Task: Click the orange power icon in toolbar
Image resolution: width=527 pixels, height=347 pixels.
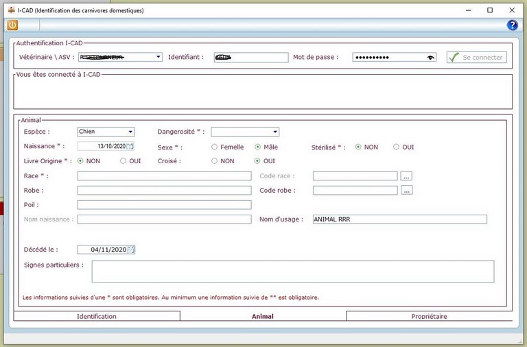Action: (x=12, y=25)
